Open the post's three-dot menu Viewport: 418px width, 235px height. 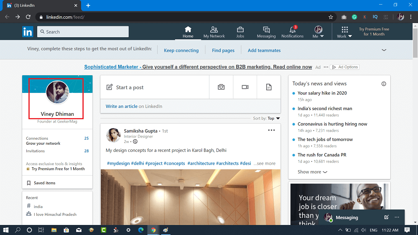click(x=271, y=130)
